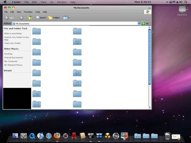Click the scrollbar up arrow
Viewport: 191px width, 143px height.
150,27
